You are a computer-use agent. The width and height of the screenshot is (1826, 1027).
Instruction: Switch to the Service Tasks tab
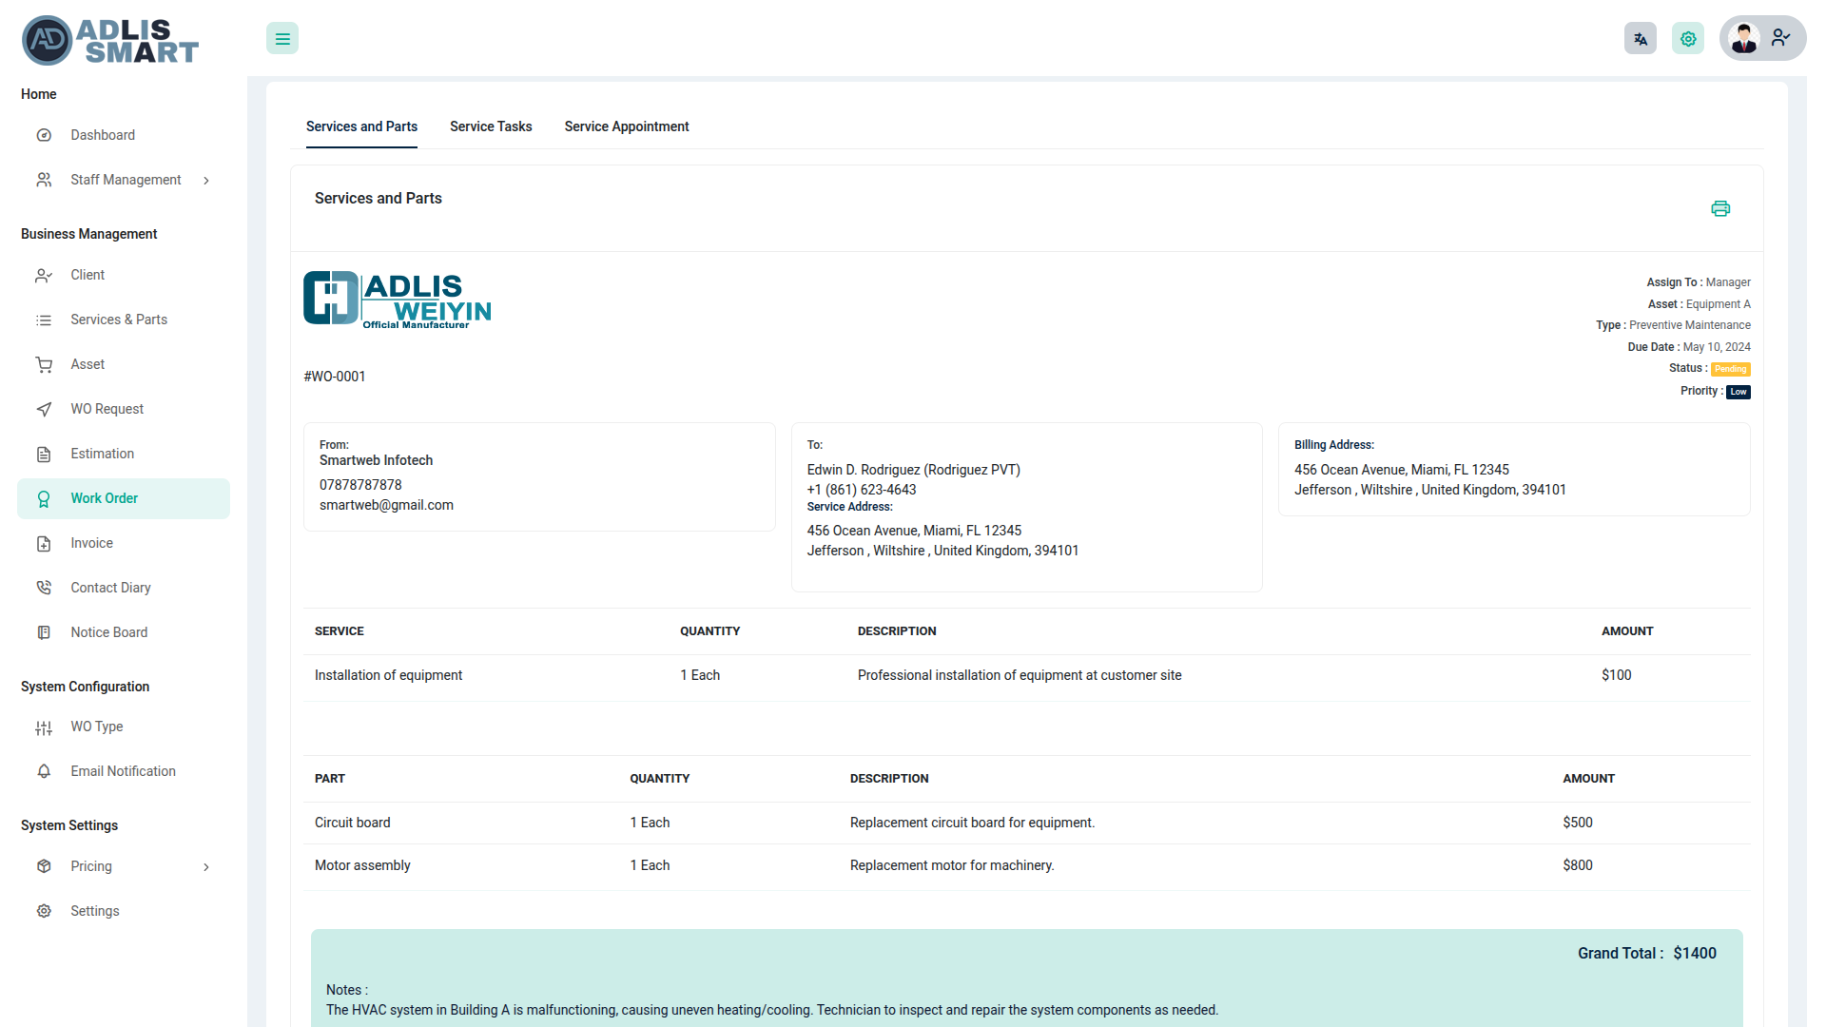pos(491,126)
